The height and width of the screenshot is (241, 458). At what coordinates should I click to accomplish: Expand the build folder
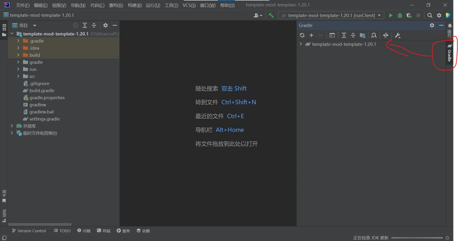coord(18,55)
